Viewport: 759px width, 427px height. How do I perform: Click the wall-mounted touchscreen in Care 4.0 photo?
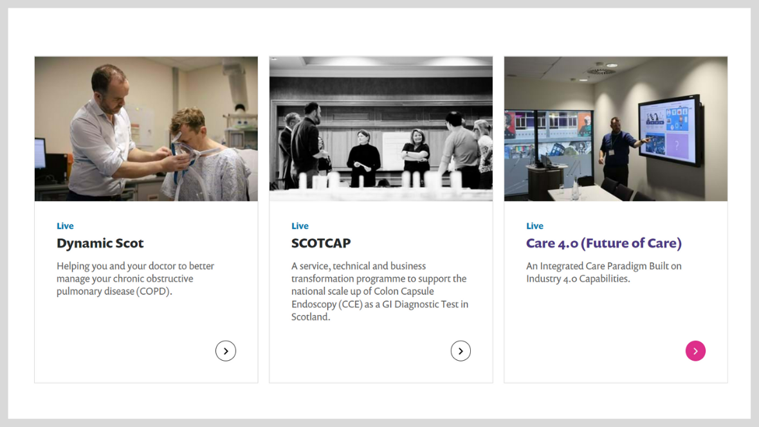click(x=669, y=129)
